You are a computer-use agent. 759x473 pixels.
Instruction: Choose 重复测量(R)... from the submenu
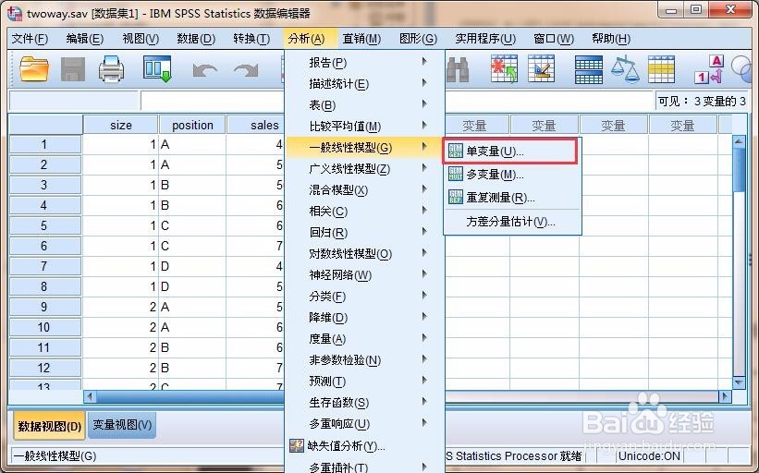pos(511,198)
